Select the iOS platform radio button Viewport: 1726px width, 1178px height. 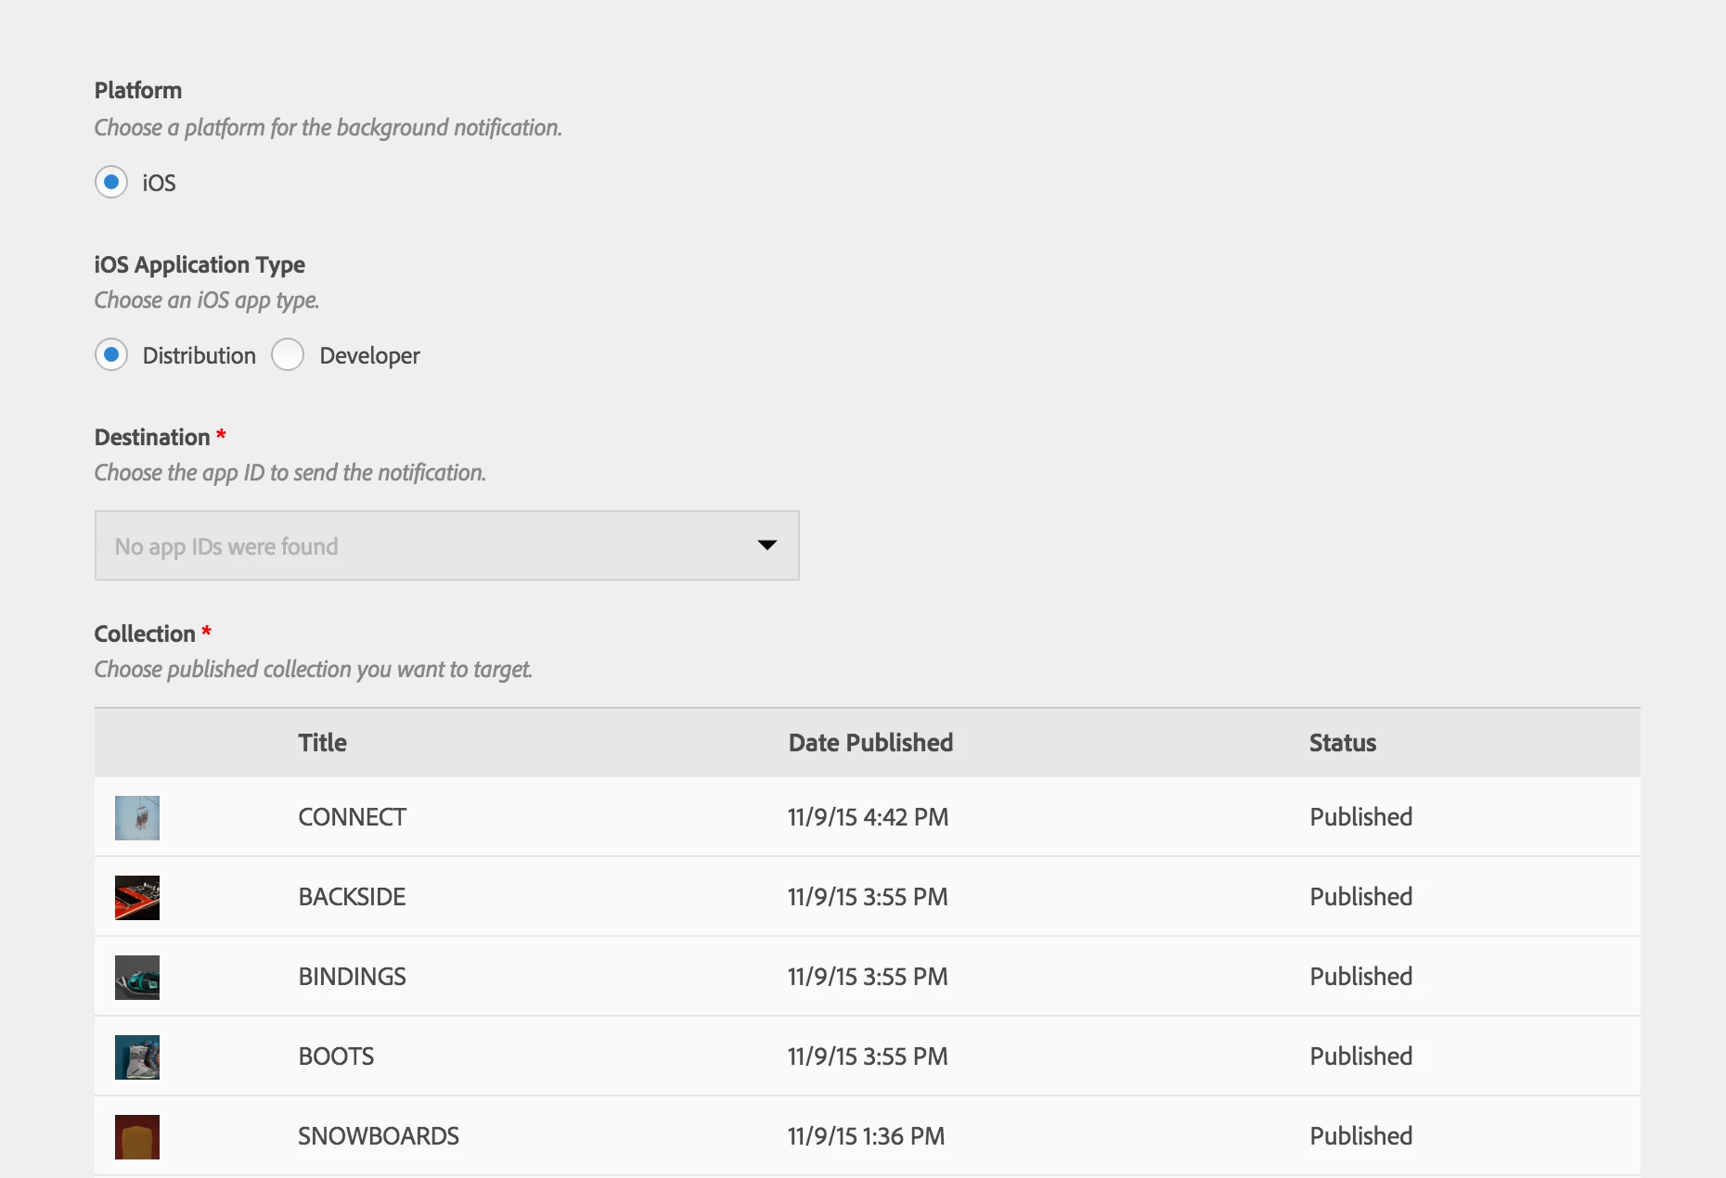[111, 182]
